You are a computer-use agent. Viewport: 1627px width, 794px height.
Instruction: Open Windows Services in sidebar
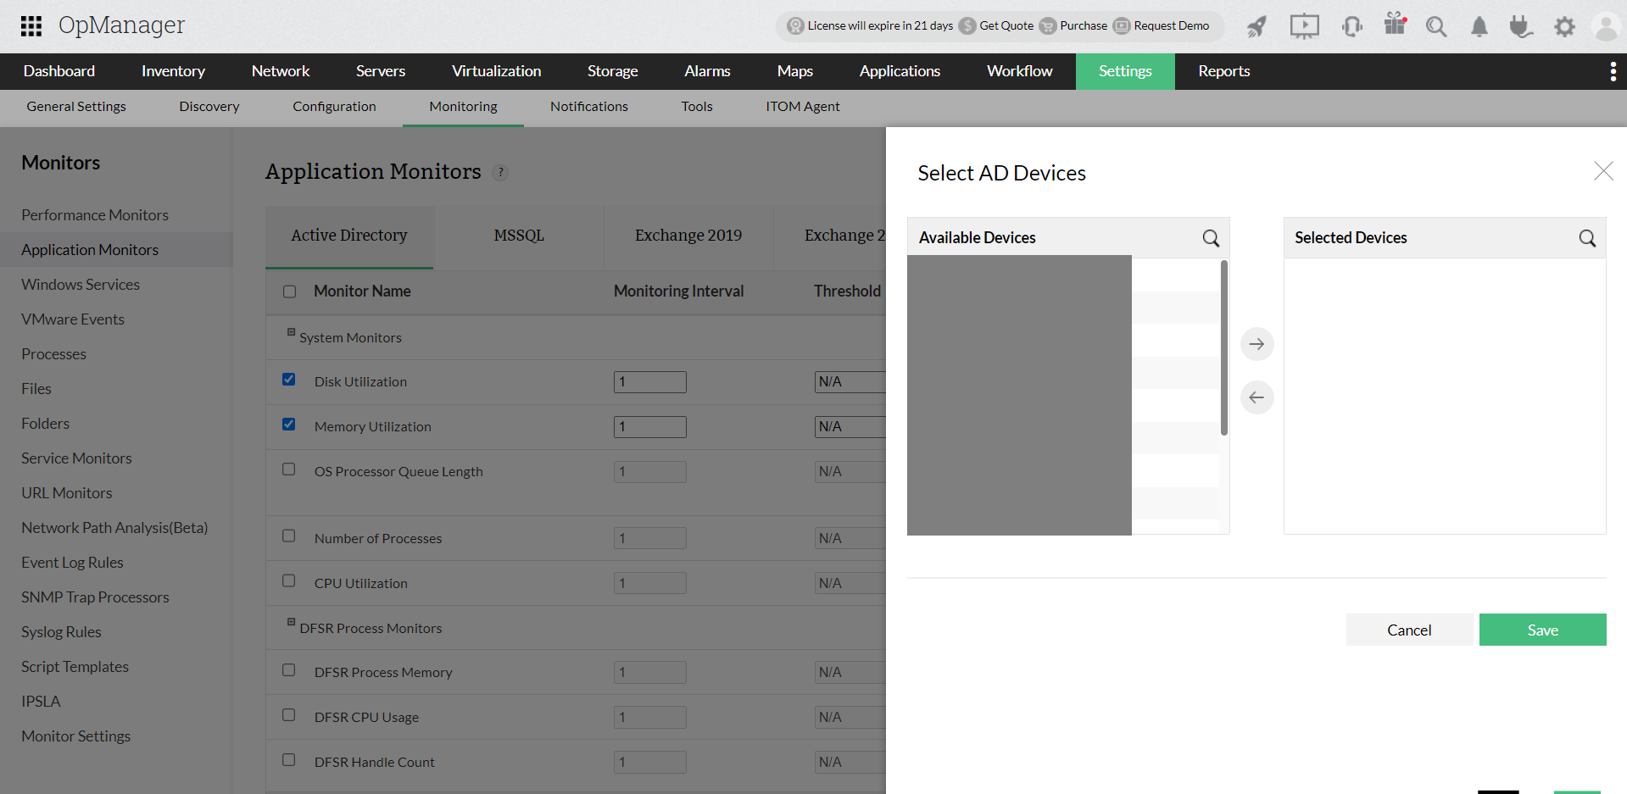tap(81, 285)
